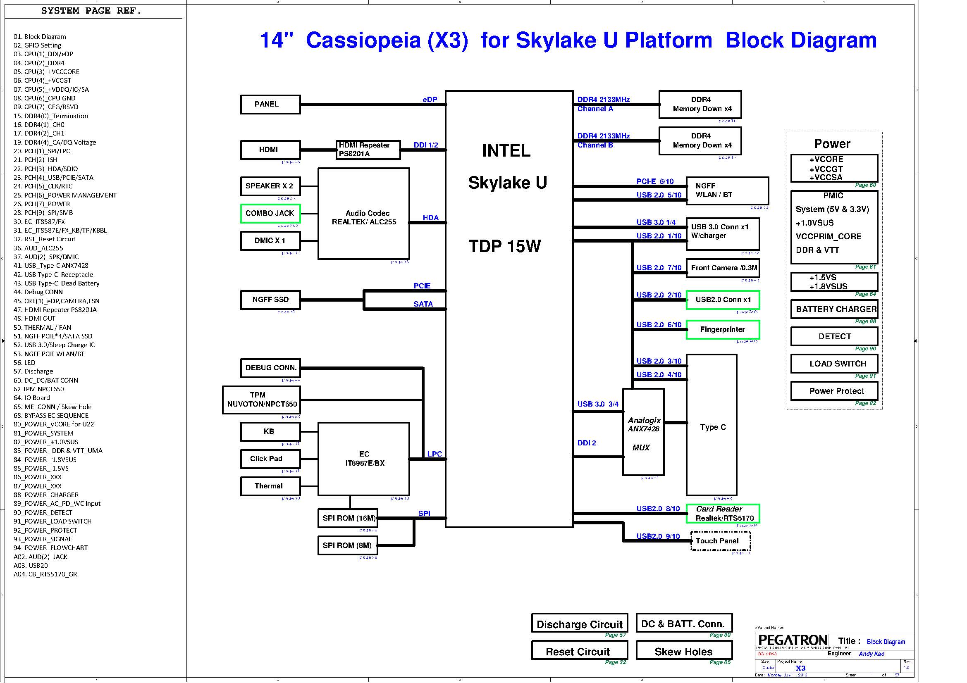Click the +1.5VS +1.8VSUS block
The height and width of the screenshot is (683, 967).
point(834,282)
